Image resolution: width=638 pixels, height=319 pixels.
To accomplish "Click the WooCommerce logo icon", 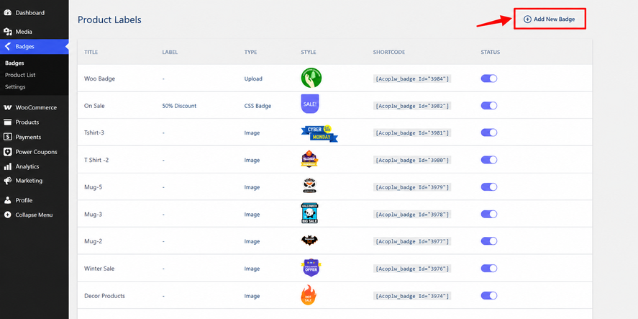I will click(x=7, y=107).
